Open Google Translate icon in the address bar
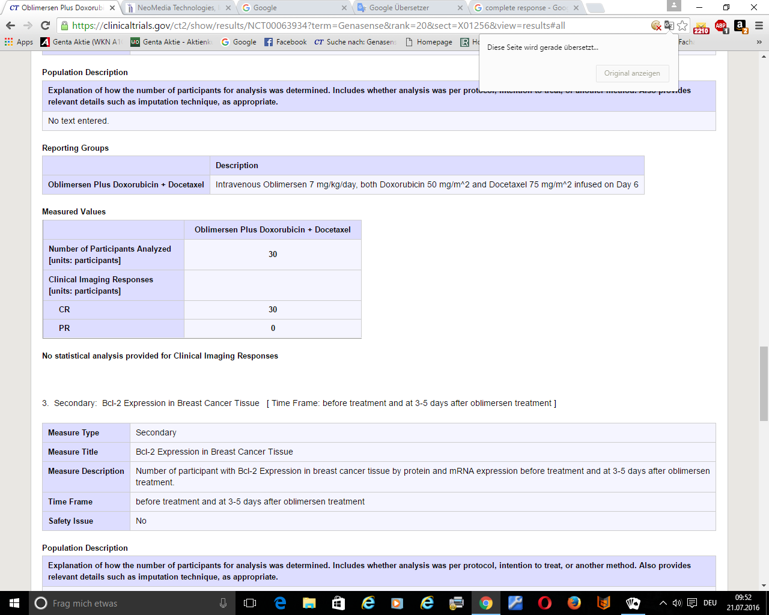Screen dimensions: 769x615 click(668, 27)
